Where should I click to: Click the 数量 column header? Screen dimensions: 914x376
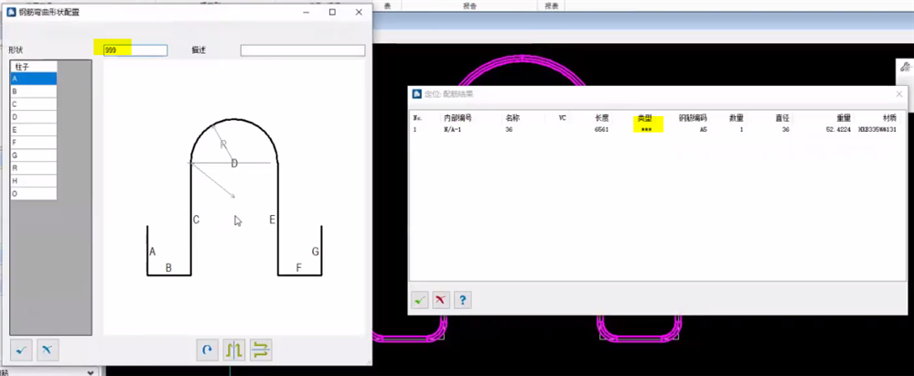(x=737, y=118)
